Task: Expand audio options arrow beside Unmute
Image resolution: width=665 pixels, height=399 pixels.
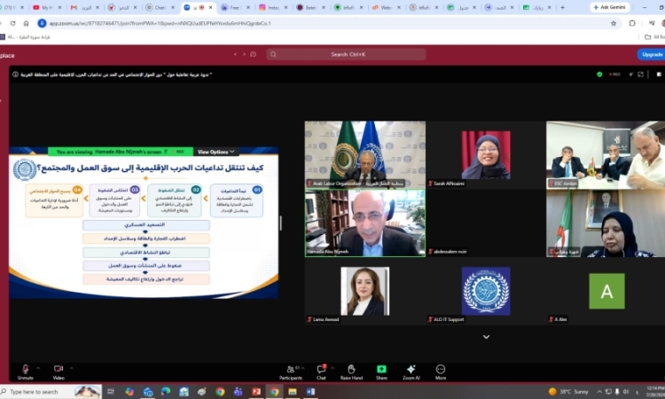Action: (x=38, y=368)
